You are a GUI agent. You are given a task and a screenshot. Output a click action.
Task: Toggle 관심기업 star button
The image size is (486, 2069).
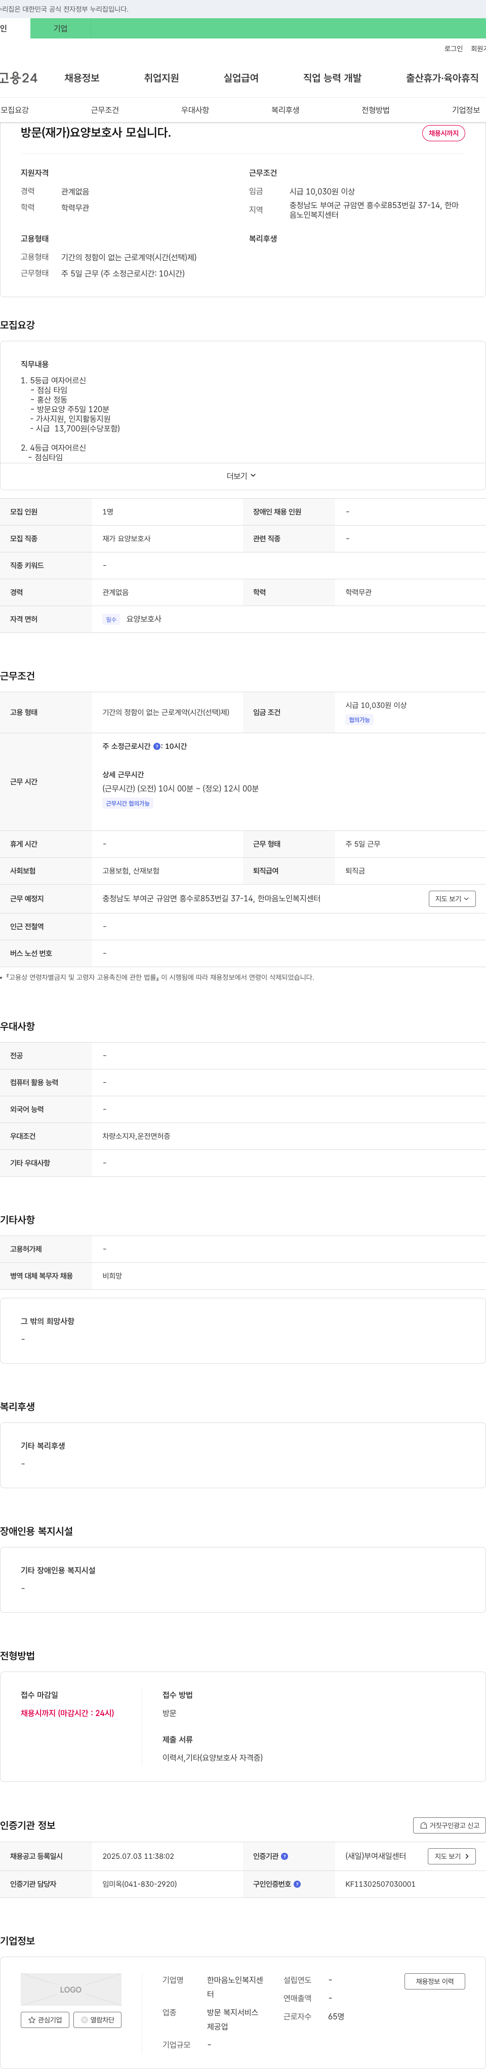(45, 2019)
